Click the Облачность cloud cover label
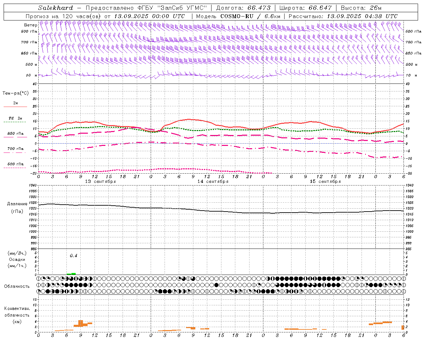The image size is (423, 338). tap(17, 286)
